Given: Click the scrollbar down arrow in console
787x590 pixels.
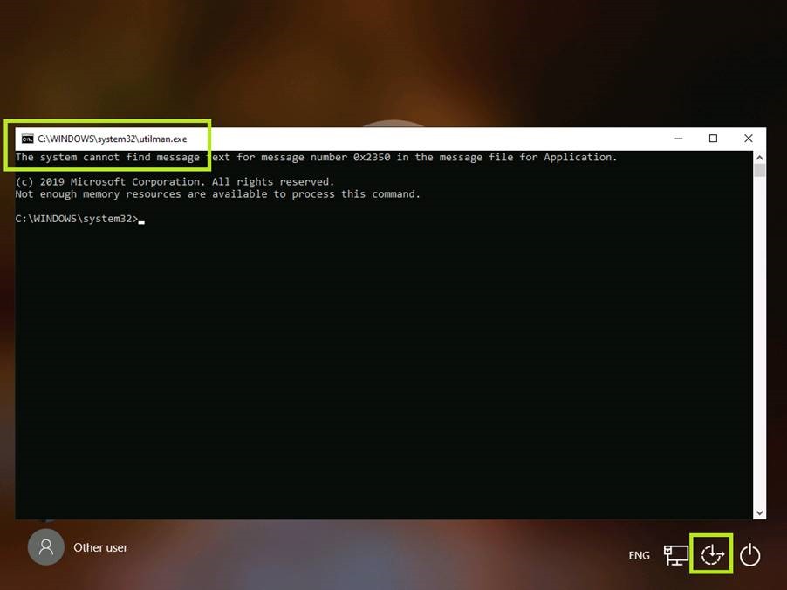Looking at the screenshot, I should pos(759,513).
